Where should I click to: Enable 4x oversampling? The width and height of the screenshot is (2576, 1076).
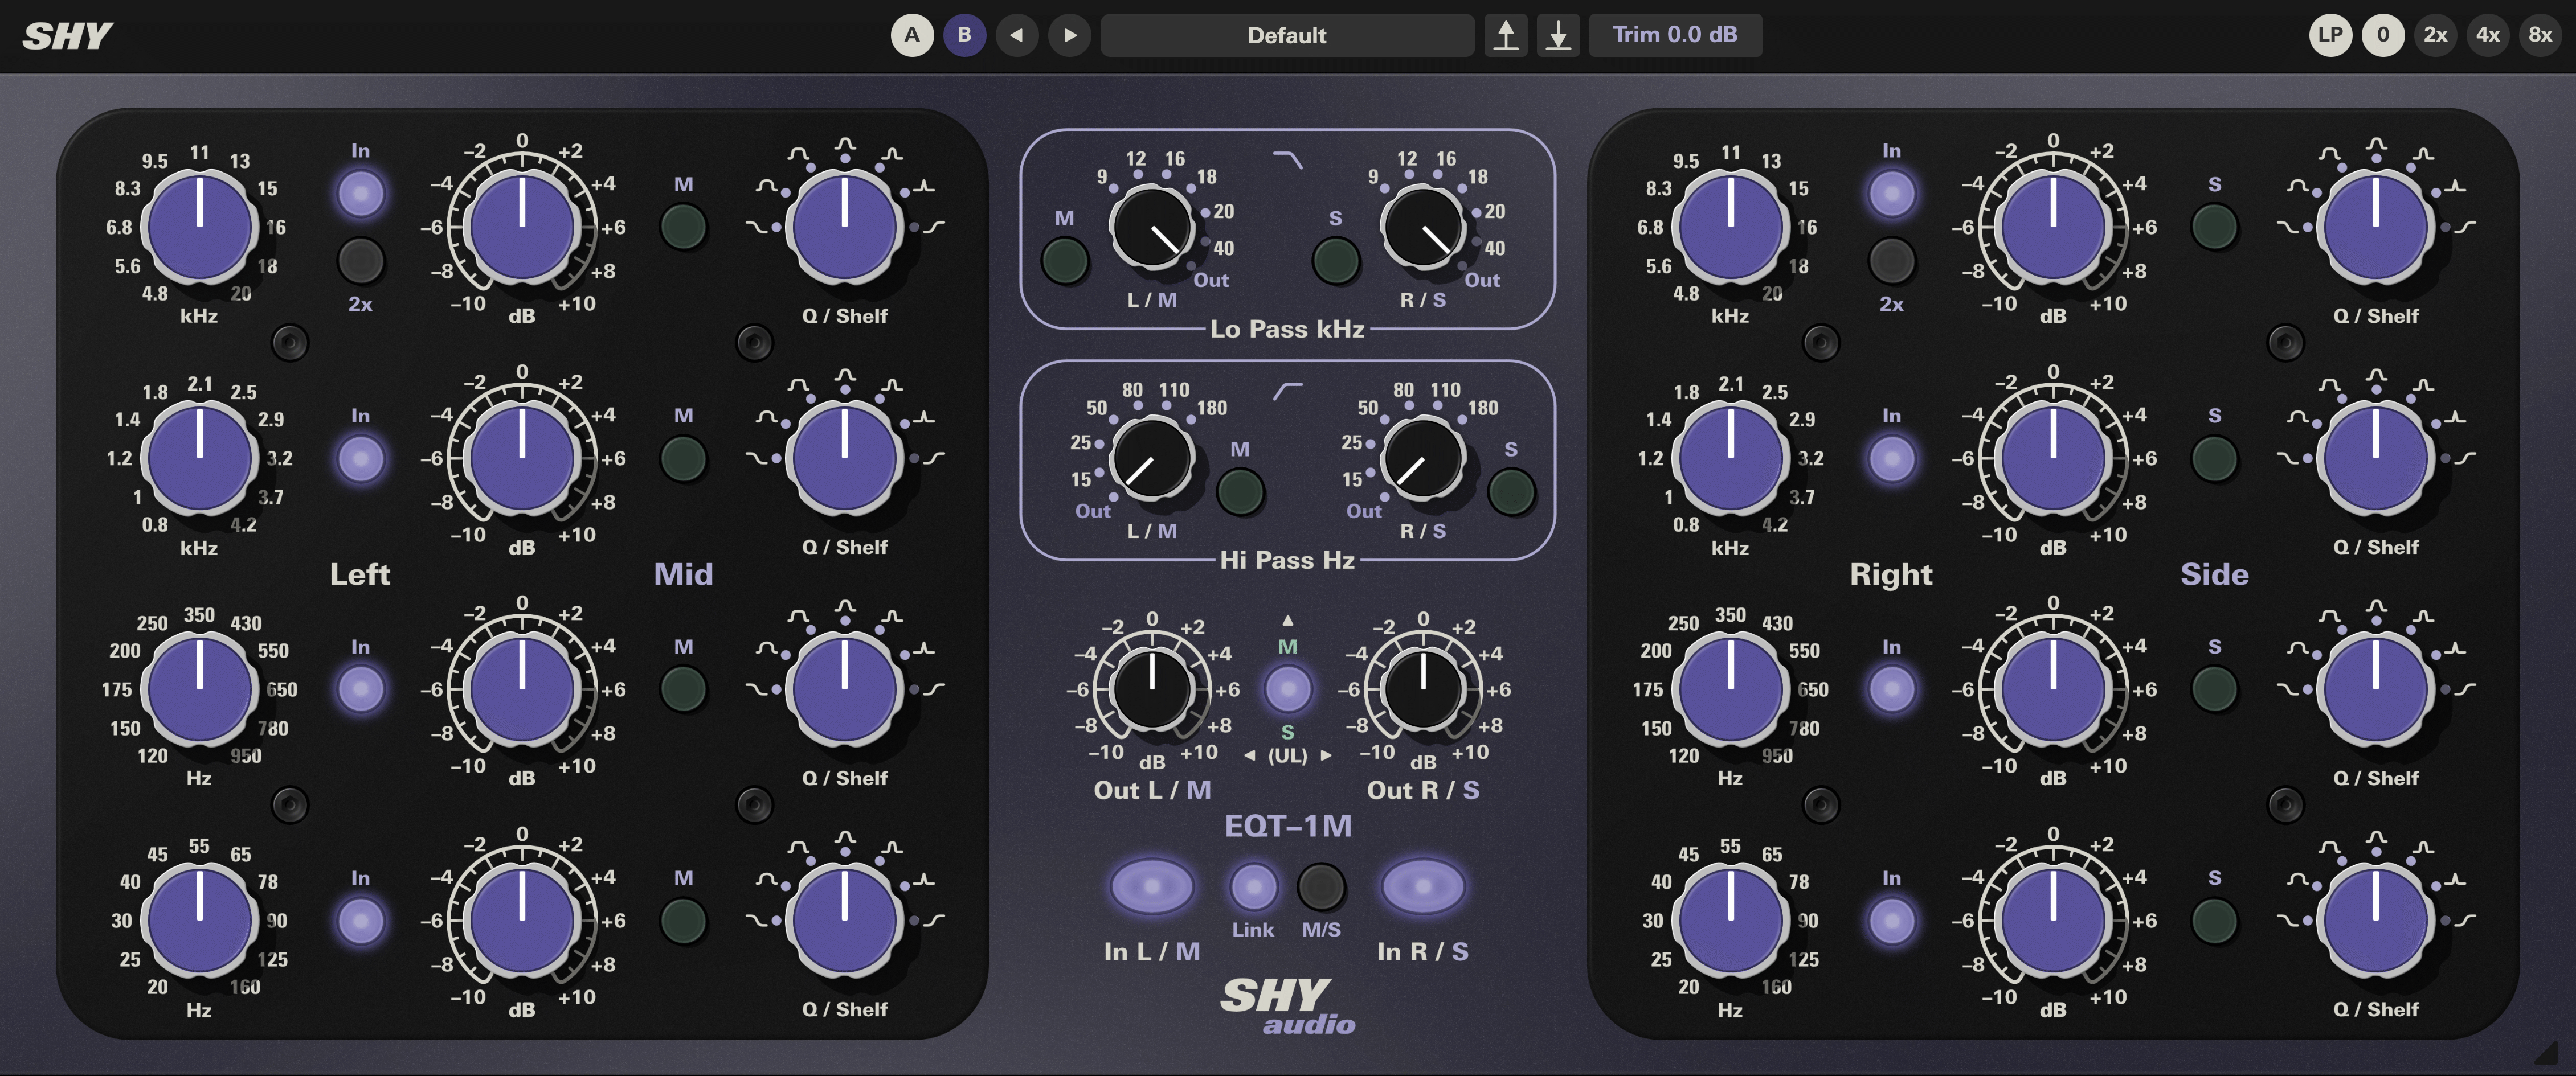tap(2487, 35)
